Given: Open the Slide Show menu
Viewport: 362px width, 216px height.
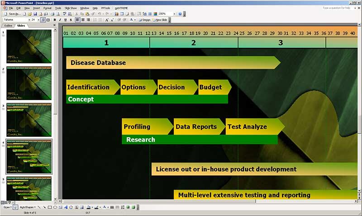Looking at the screenshot, I should [71, 8].
